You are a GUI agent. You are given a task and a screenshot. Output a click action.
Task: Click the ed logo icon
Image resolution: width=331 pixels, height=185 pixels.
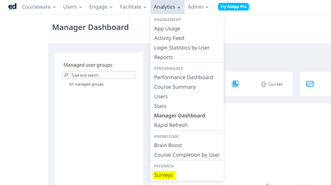[x=12, y=7]
